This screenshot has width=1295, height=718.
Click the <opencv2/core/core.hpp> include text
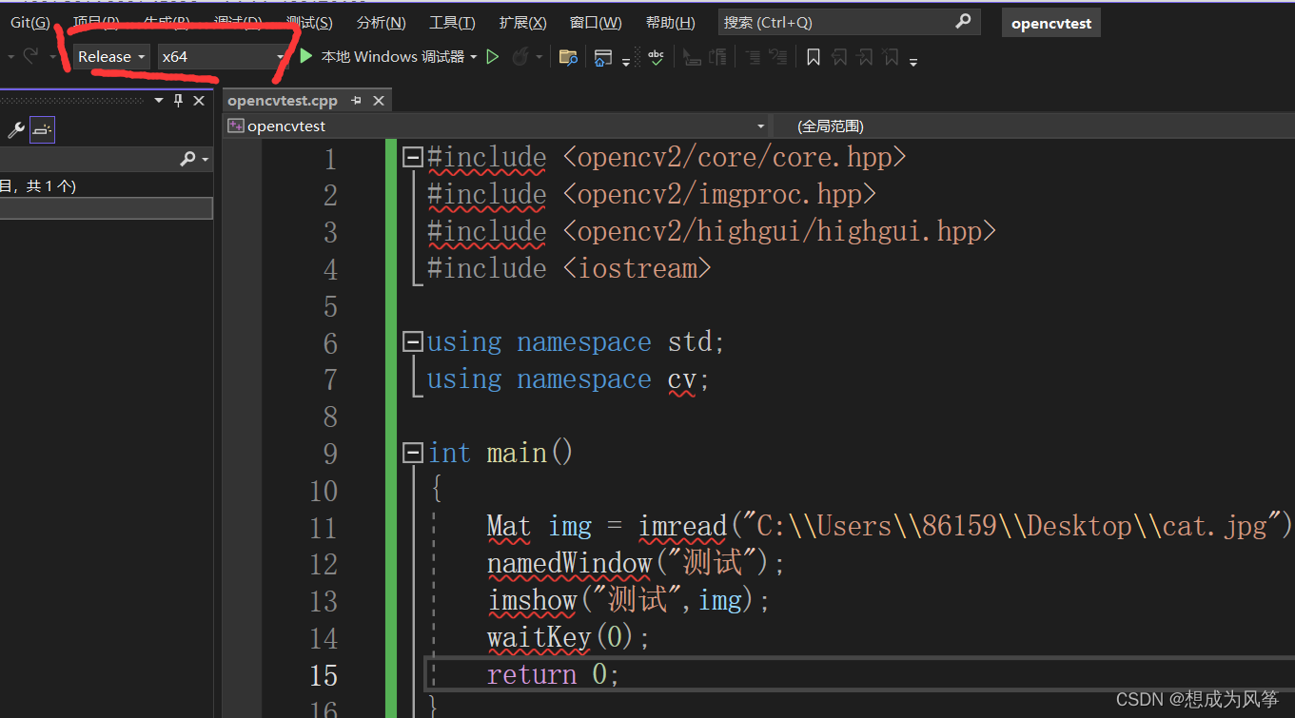[735, 158]
